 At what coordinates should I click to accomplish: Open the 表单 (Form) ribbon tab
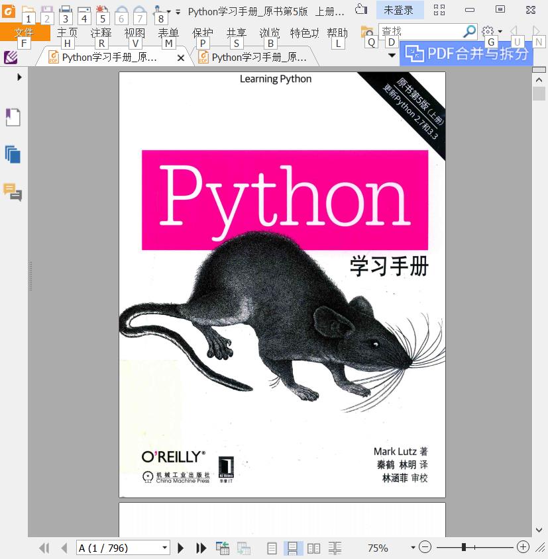168,32
